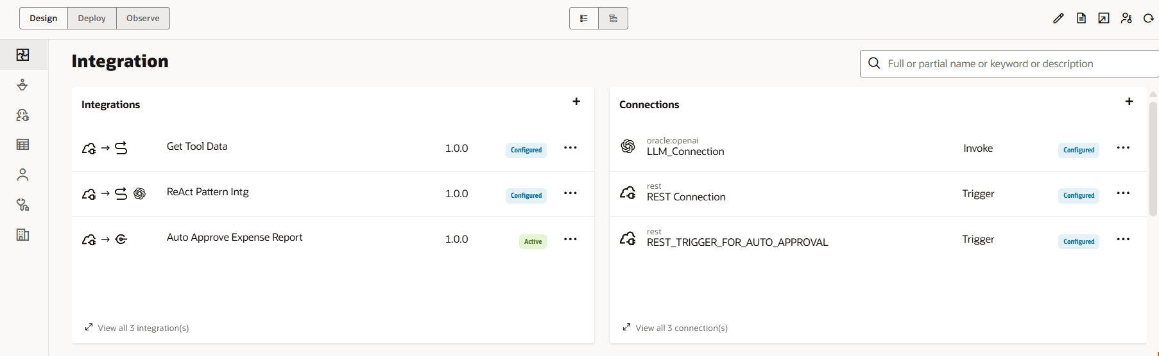
Task: Open actions menu for Get Tool Data
Action: [570, 148]
